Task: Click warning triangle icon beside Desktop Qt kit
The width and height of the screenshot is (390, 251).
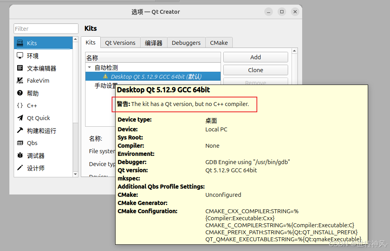Action: (x=105, y=76)
